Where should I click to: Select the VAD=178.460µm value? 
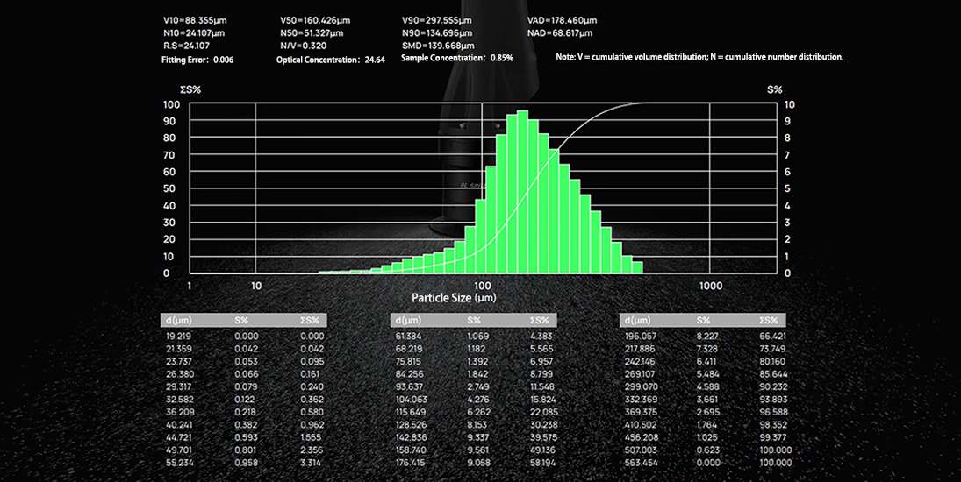[562, 21]
